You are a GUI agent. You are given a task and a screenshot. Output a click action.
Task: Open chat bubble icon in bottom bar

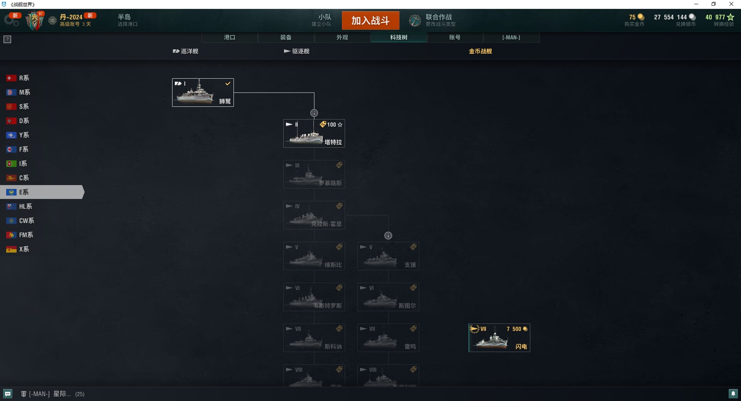[x=8, y=394]
